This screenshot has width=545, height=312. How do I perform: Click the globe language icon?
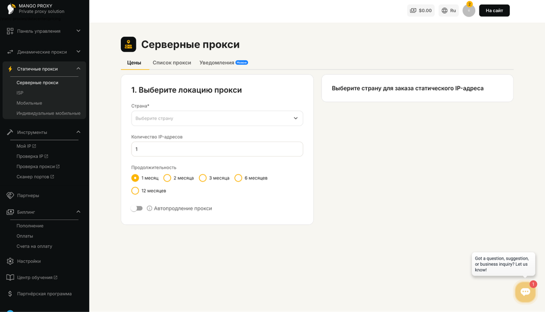(444, 11)
